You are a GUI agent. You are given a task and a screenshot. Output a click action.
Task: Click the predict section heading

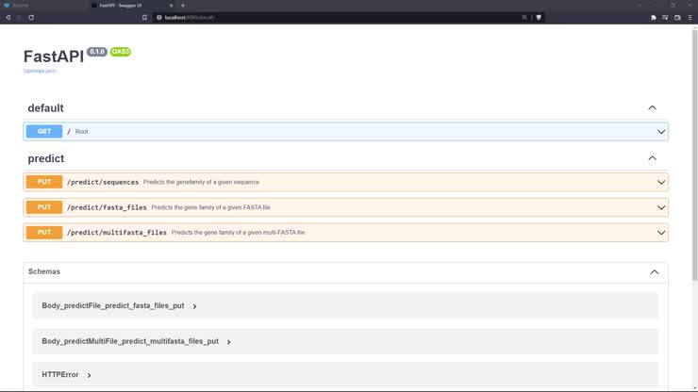click(46, 158)
